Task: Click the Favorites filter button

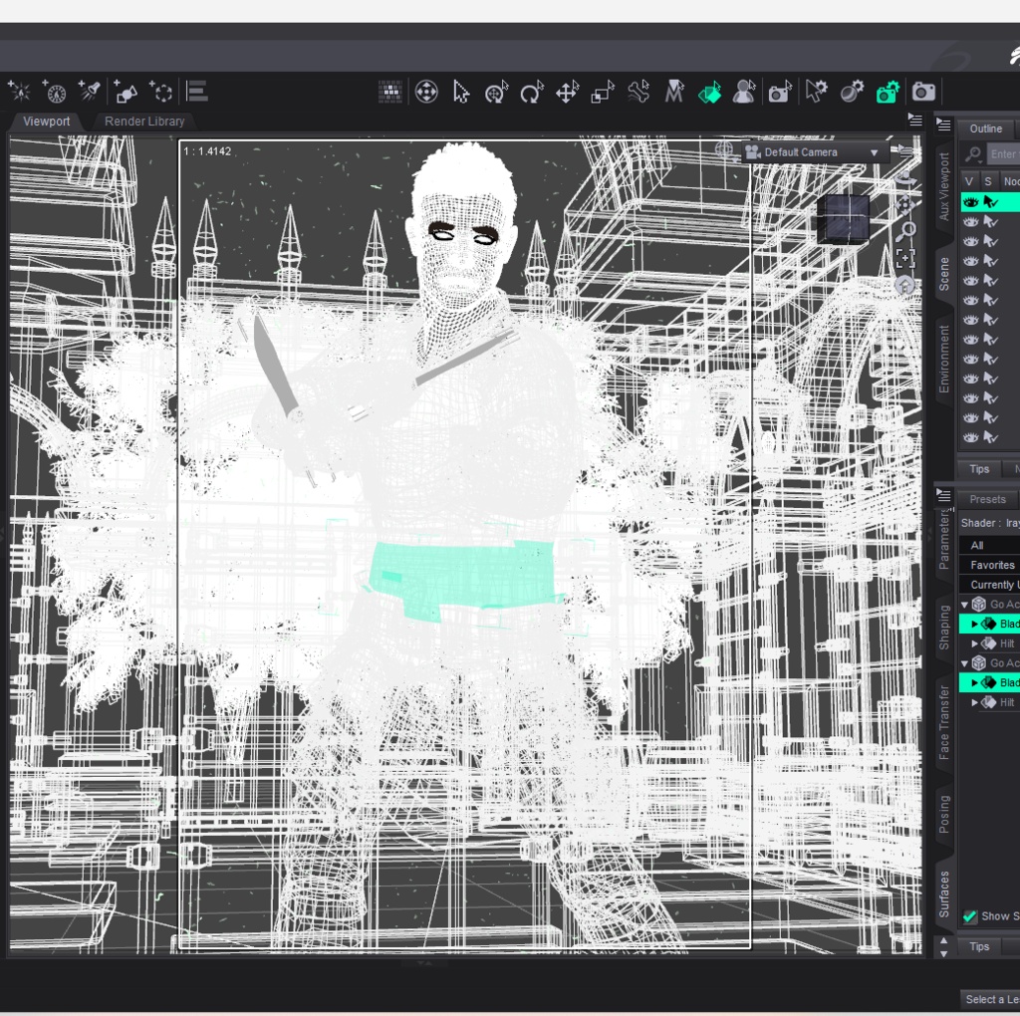Action: (x=989, y=565)
